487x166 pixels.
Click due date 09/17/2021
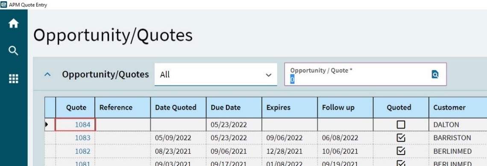234,162
